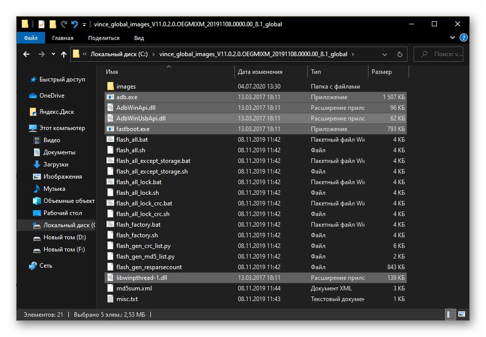Select Этот компьютер in navigation pane
Image resolution: width=486 pixels, height=337 pixels.
click(x=57, y=128)
